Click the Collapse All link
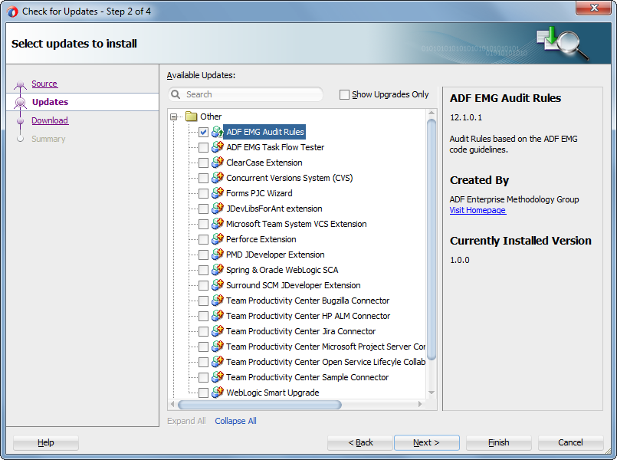617x460 pixels. [x=235, y=421]
